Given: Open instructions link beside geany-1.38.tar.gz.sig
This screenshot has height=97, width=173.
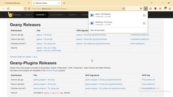Looking at the screenshot, I should tap(100, 35).
